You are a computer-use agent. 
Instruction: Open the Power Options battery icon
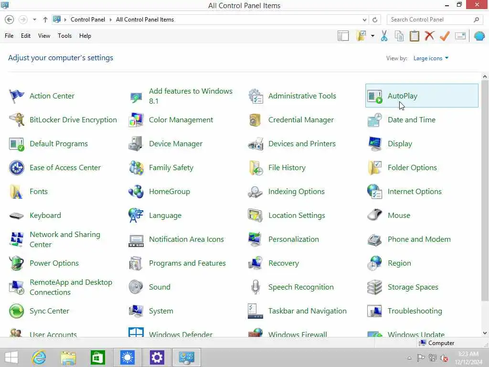coord(16,263)
